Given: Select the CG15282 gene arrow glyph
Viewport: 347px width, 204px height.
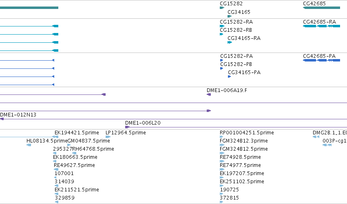Looking at the screenshot, I should (222, 8).
